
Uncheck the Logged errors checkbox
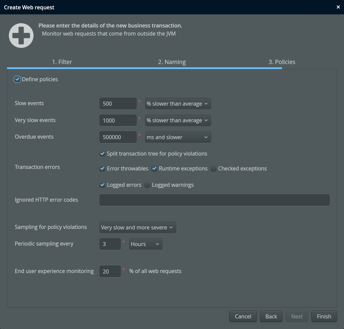point(102,185)
